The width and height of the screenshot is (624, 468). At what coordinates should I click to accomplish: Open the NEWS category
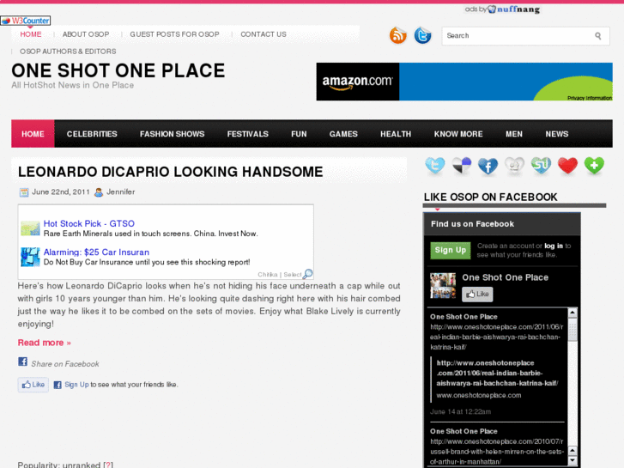coord(557,134)
